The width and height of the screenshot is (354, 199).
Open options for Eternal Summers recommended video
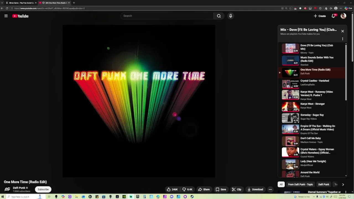346,192
